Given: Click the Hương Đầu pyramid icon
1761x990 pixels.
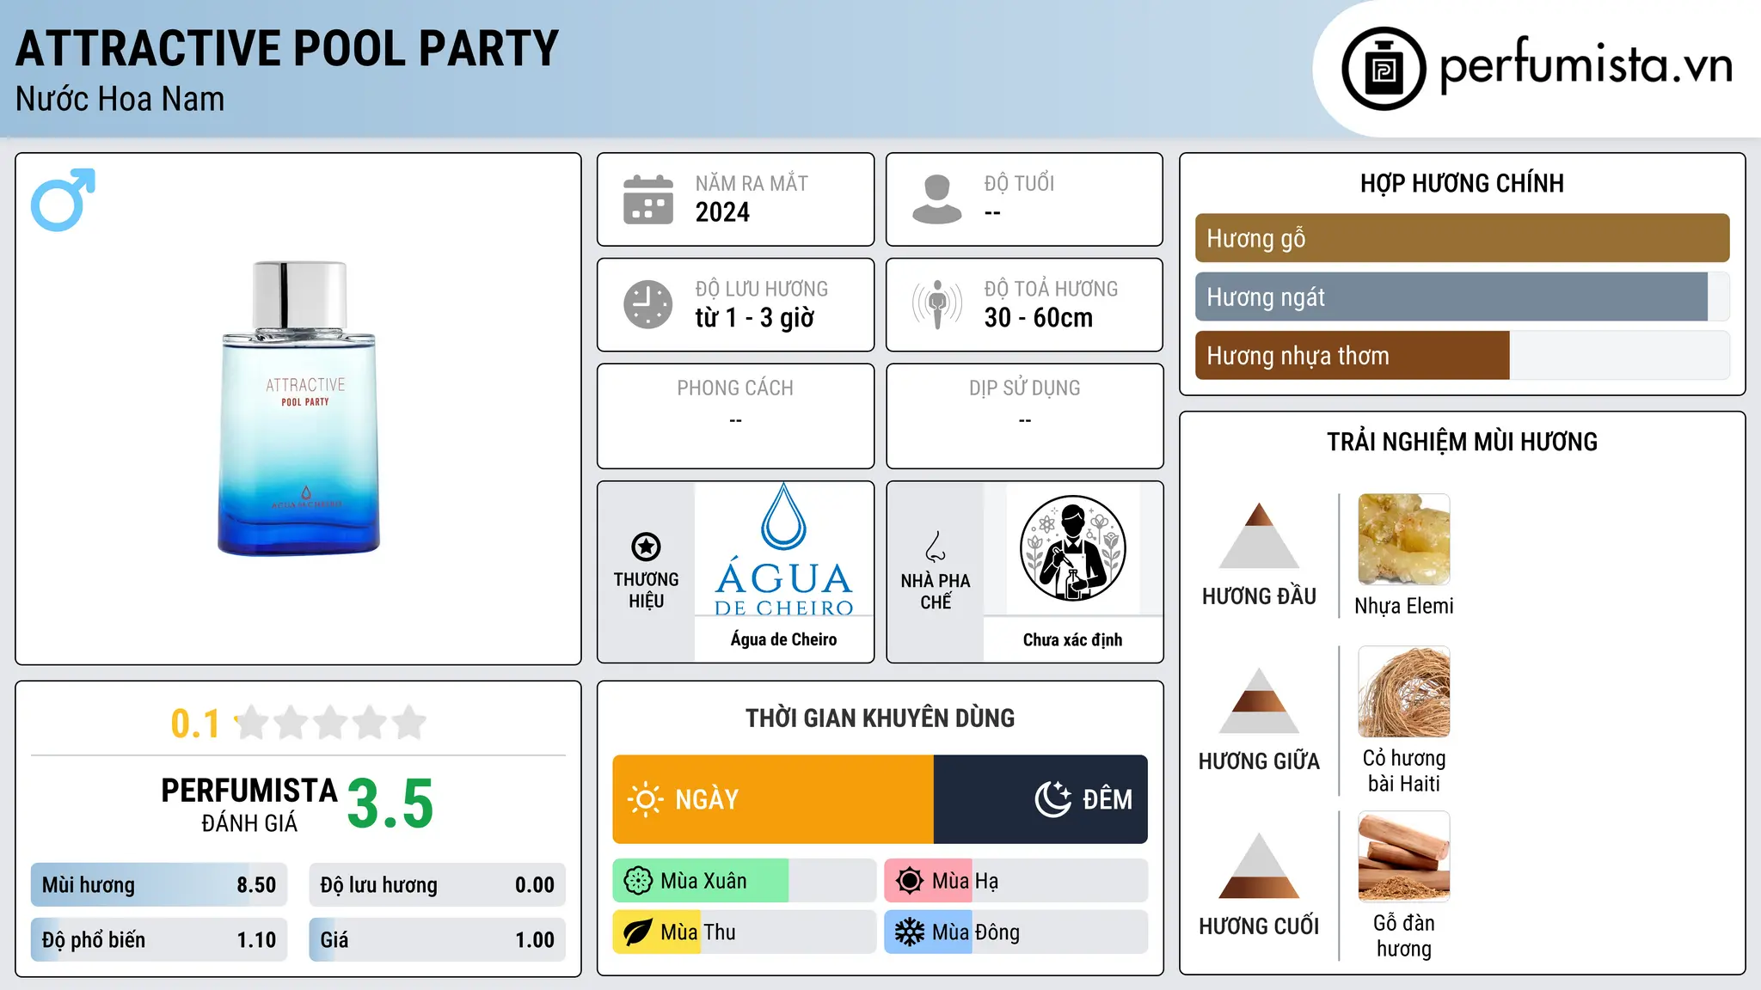Looking at the screenshot, I should click(x=1259, y=535).
